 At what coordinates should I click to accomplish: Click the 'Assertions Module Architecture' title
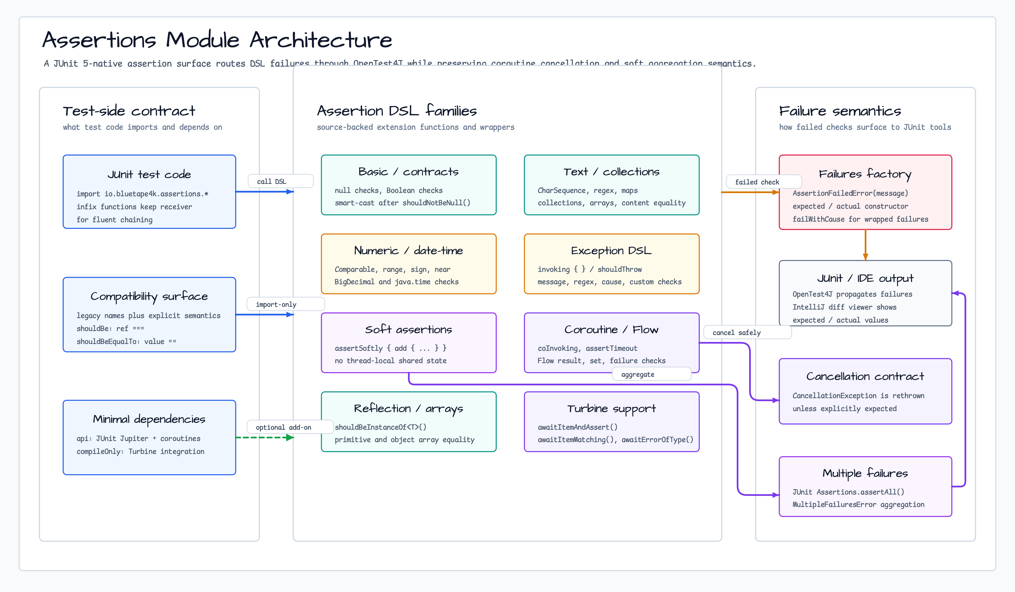point(217,40)
